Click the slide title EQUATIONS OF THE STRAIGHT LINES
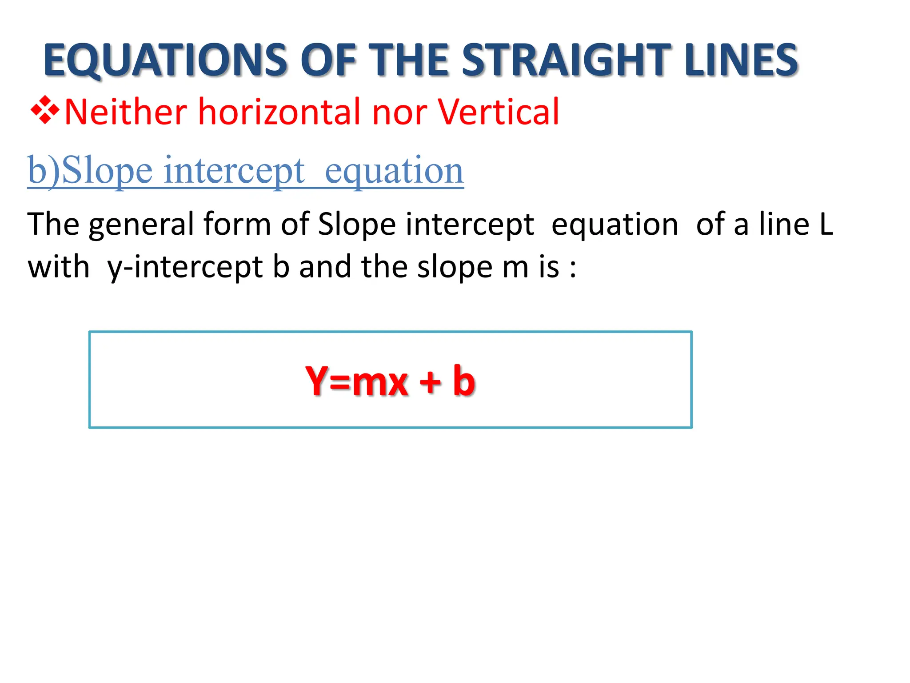This screenshot has height=683, width=910. click(420, 60)
